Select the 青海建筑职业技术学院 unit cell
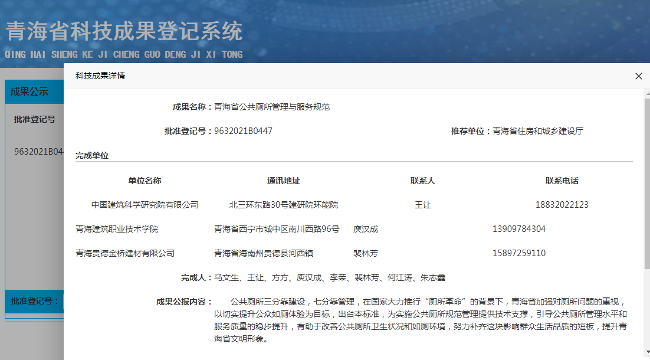 point(117,229)
